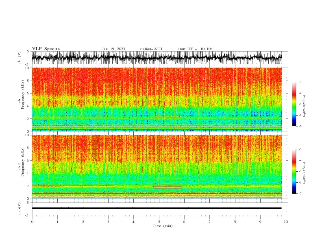Click the "-5" tick on the ch.3(V) axis
This screenshot has height=249, width=322.
tap(27, 215)
